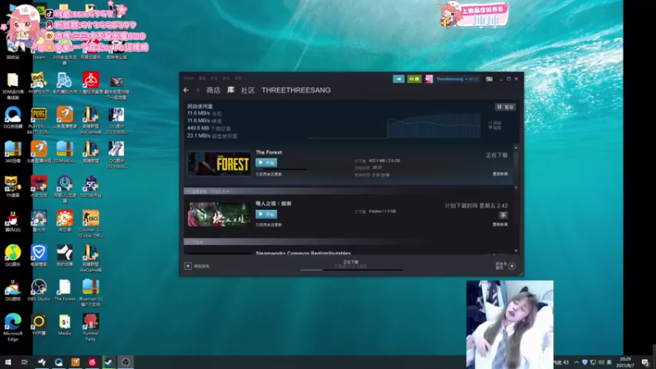Click Steamworks Common Redistributables entry
The height and width of the screenshot is (369, 656).
click(303, 253)
